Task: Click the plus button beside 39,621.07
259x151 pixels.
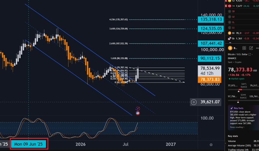Action: [194, 102]
